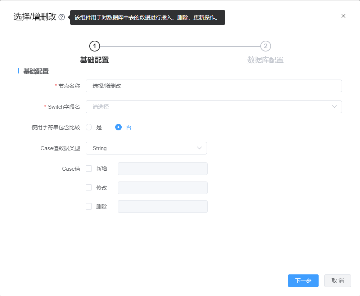The width and height of the screenshot is (360, 296).
Task: Switch to 基础配置 step label
Action: pyautogui.click(x=94, y=60)
